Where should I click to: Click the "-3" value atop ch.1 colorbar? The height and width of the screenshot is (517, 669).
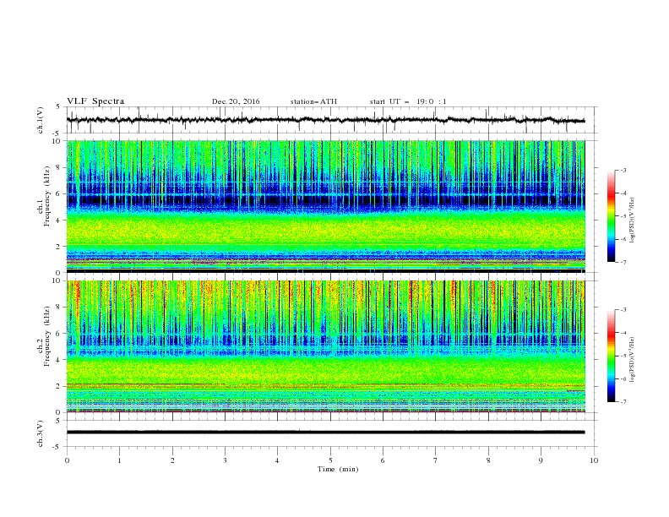pos(623,170)
